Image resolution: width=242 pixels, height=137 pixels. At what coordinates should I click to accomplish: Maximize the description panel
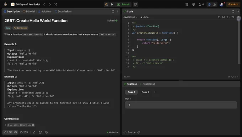[113, 11]
